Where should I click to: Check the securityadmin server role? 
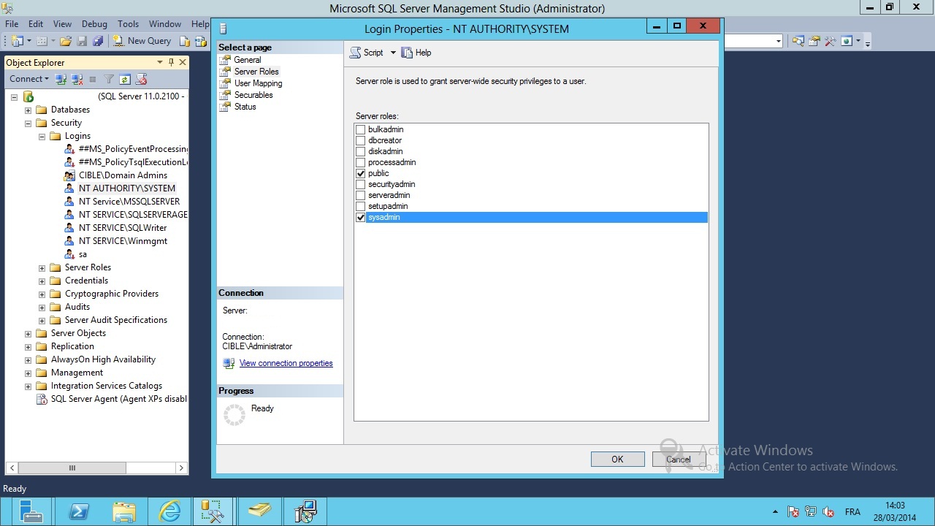[360, 184]
